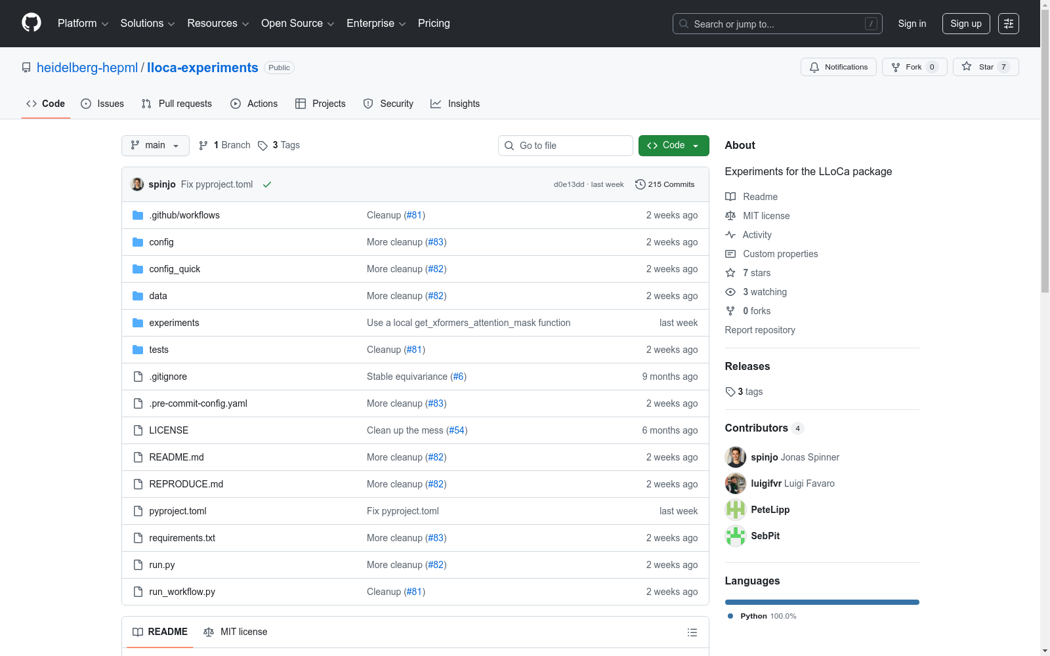Open the appearance settings icon in header
The width and height of the screenshot is (1050, 656).
[x=1008, y=24]
